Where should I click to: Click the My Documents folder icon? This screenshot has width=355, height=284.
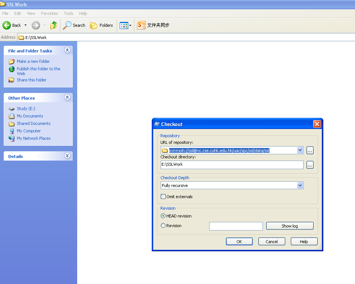pyautogui.click(x=12, y=116)
